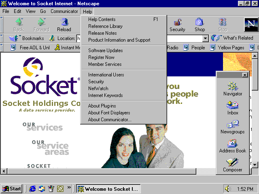Click the page proxy icon beside Location

[x=52, y=38]
